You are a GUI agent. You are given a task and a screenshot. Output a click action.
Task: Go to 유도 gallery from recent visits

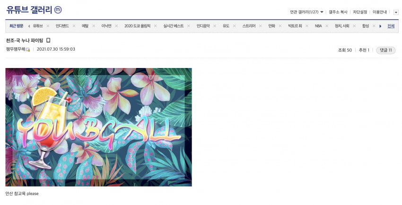tap(226, 26)
